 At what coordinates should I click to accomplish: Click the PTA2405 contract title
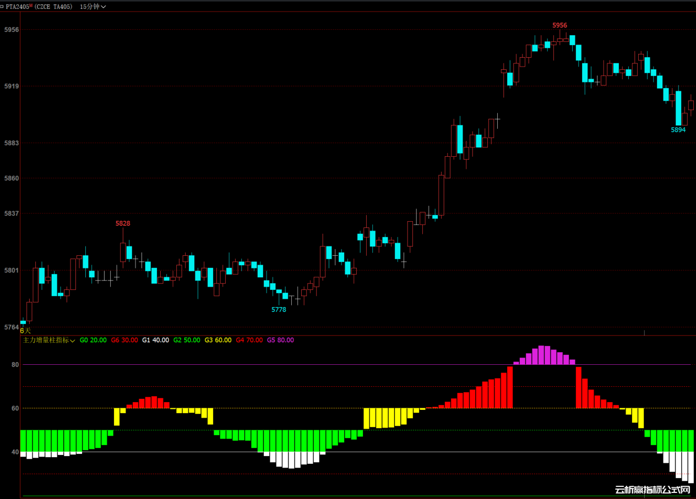18,7
